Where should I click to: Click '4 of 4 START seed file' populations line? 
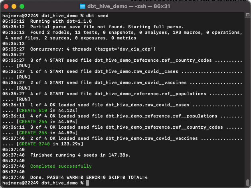pos(136,94)
